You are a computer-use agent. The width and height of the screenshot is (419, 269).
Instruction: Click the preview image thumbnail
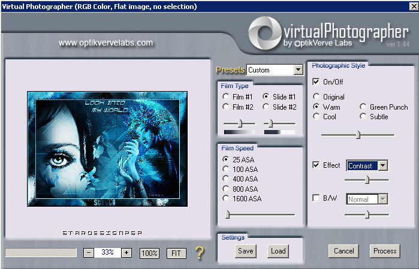pos(107,149)
